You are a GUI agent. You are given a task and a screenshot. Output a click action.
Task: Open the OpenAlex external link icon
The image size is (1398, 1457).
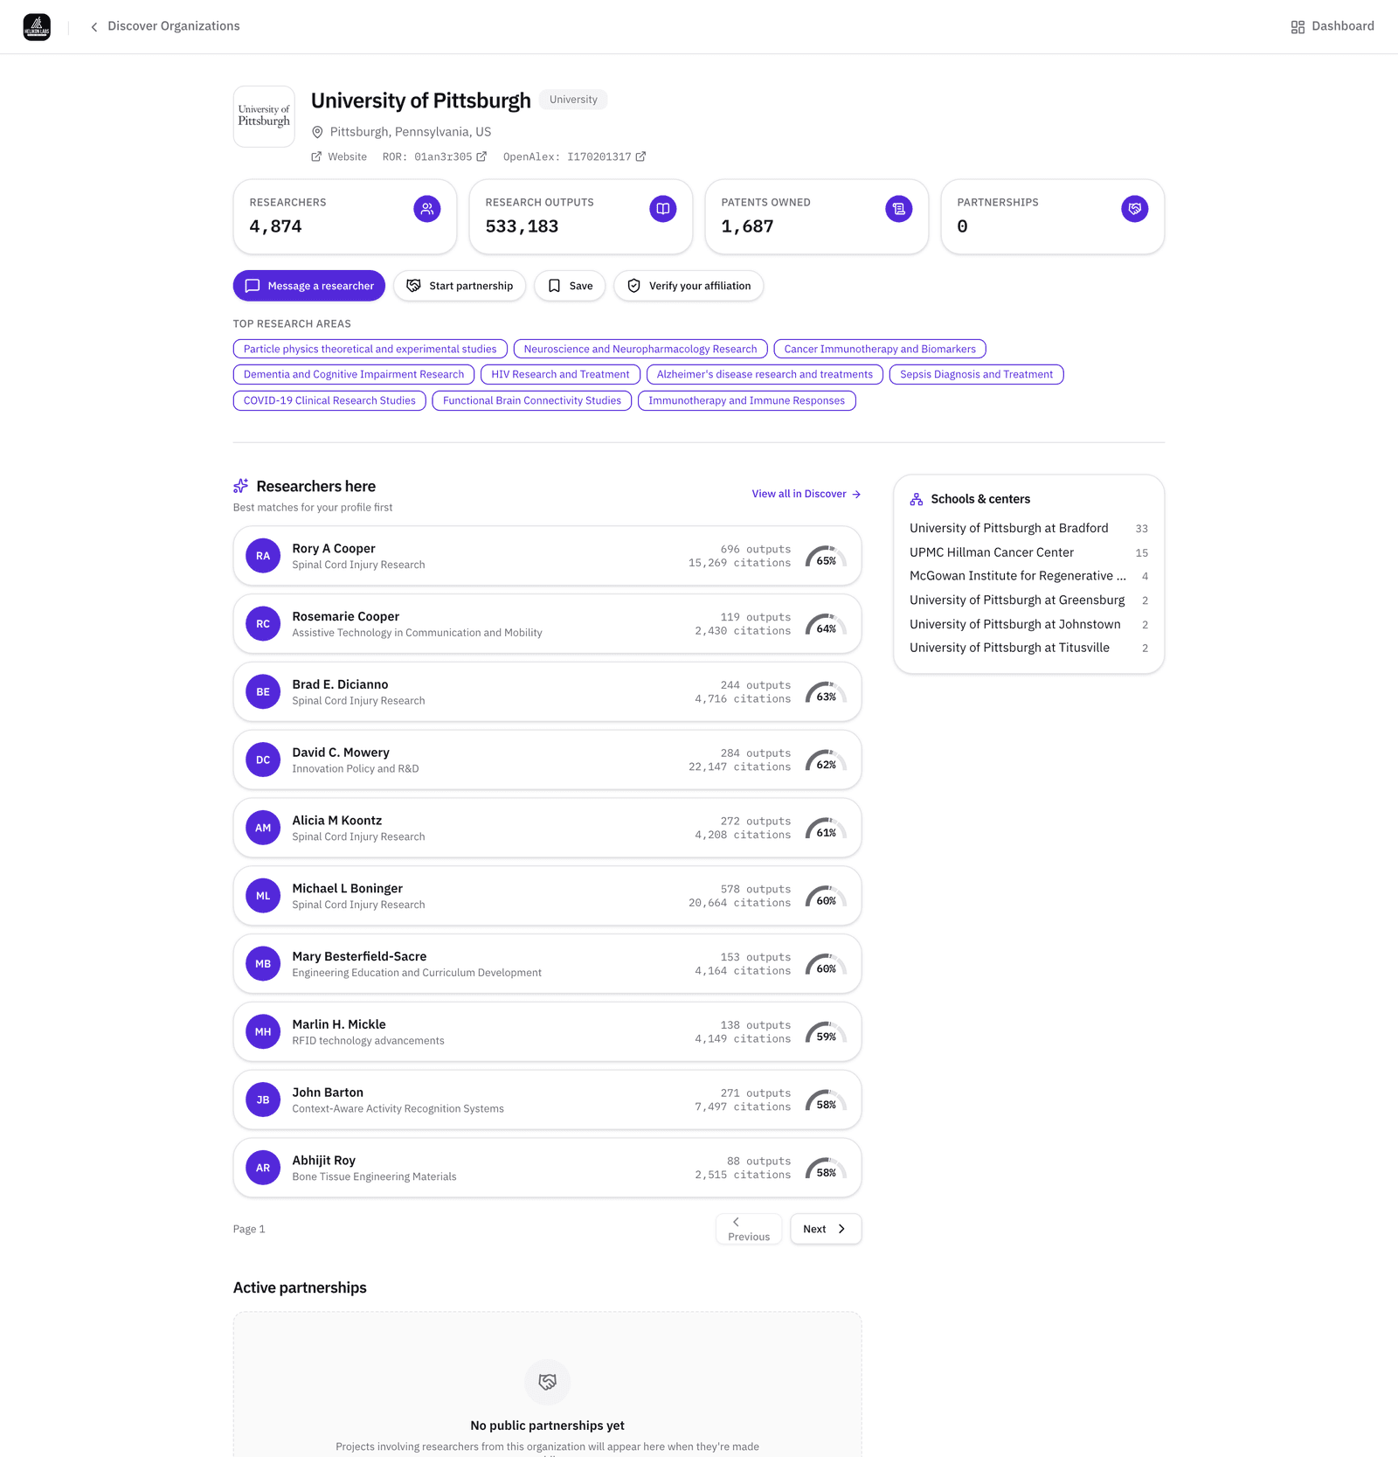pyautogui.click(x=640, y=156)
